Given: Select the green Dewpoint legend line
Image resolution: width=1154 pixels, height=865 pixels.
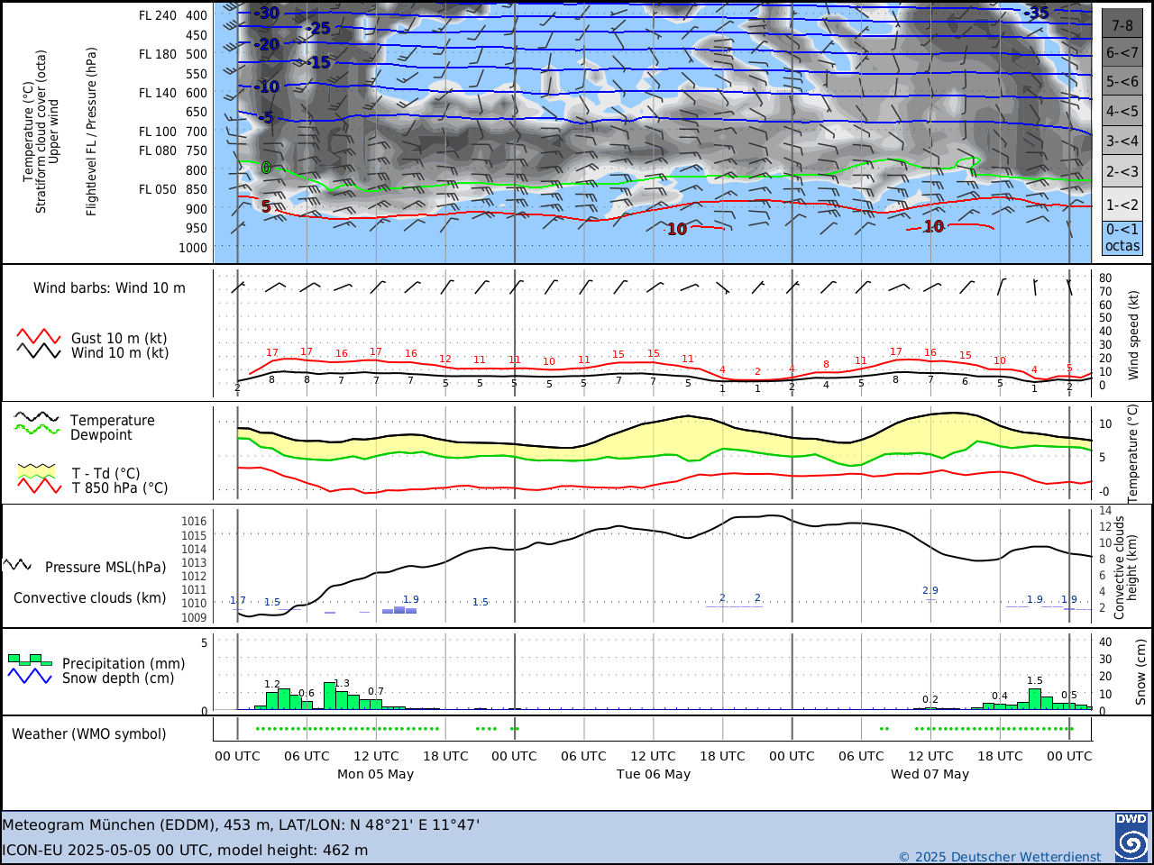Looking at the screenshot, I should (x=37, y=430).
